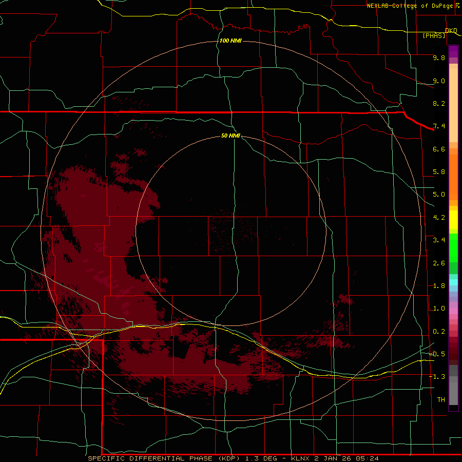Click the 5.0 scale value

(x=439, y=195)
